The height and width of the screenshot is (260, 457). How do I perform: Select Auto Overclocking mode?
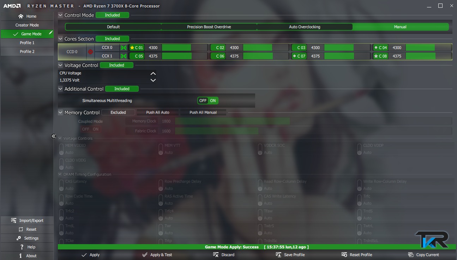305,27
